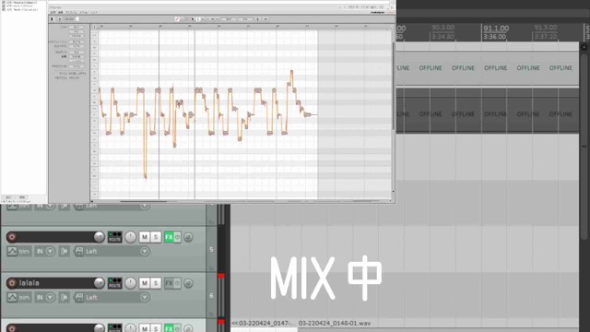The width and height of the screenshot is (590, 332).
Task: Select the 03-220424_0148-01.wav audio item
Action: pos(335,323)
